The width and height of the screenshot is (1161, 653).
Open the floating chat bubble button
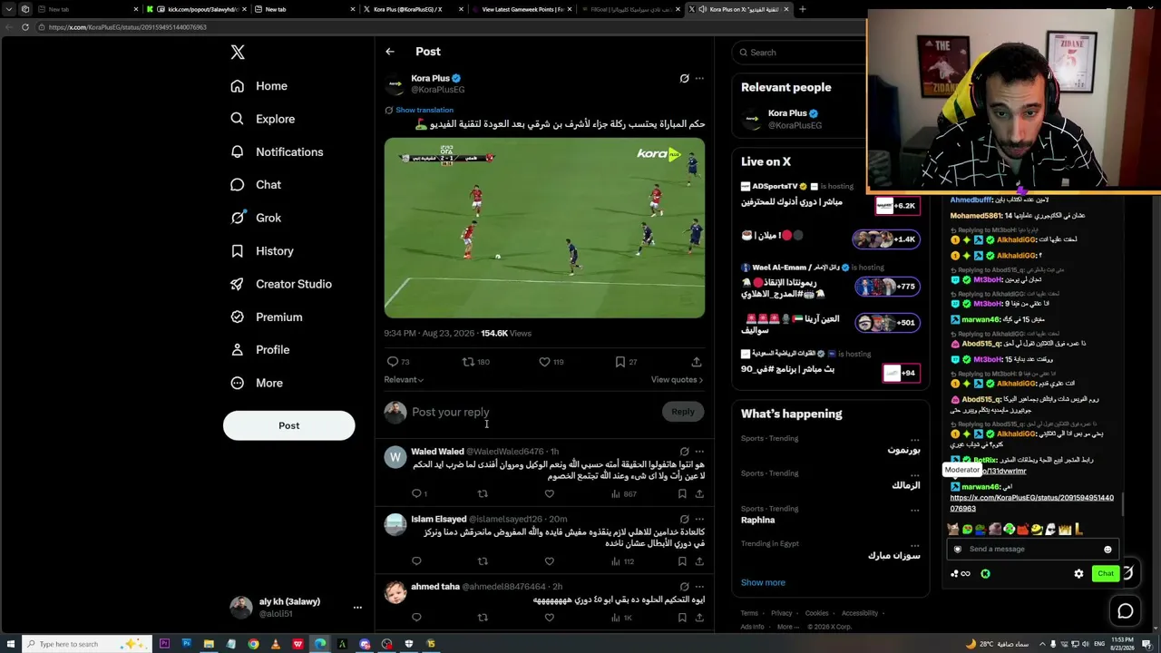1126,611
